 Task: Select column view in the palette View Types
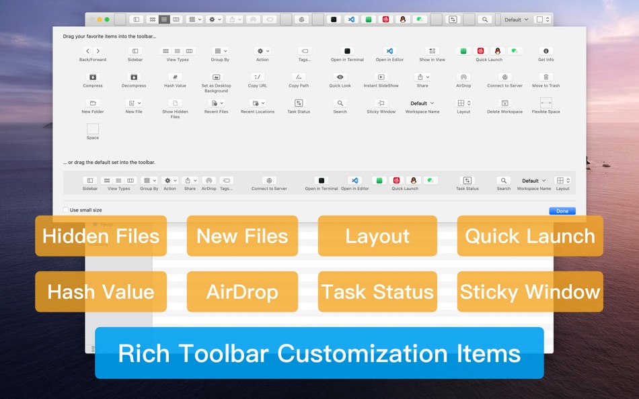(189, 51)
